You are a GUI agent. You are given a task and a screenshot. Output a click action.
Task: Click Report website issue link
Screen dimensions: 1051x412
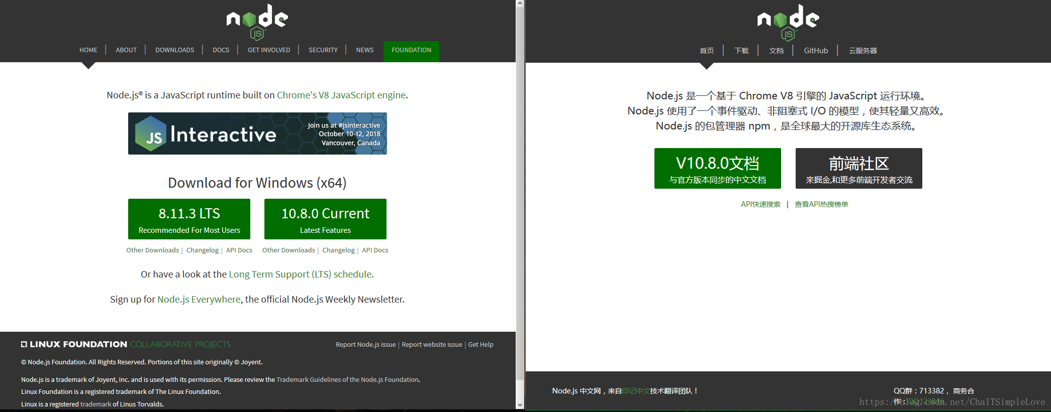432,344
